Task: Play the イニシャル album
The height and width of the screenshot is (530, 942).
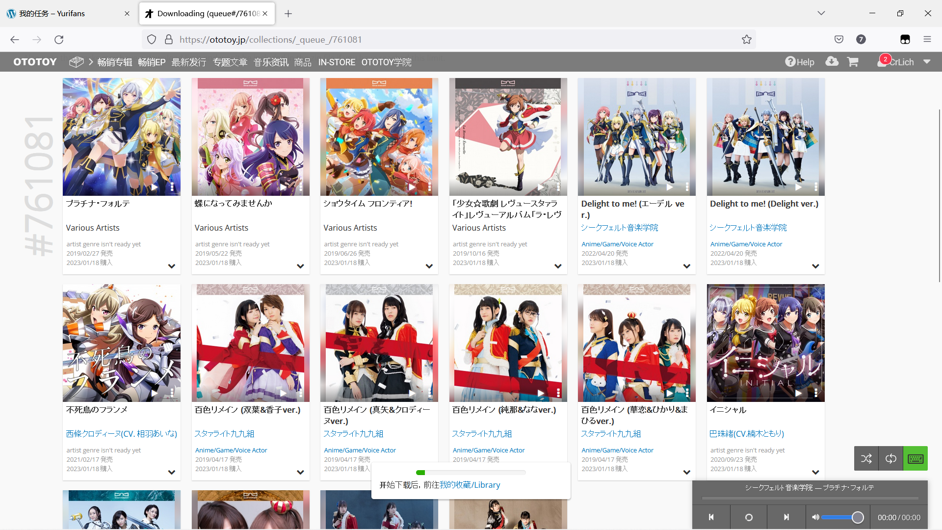Action: [798, 393]
